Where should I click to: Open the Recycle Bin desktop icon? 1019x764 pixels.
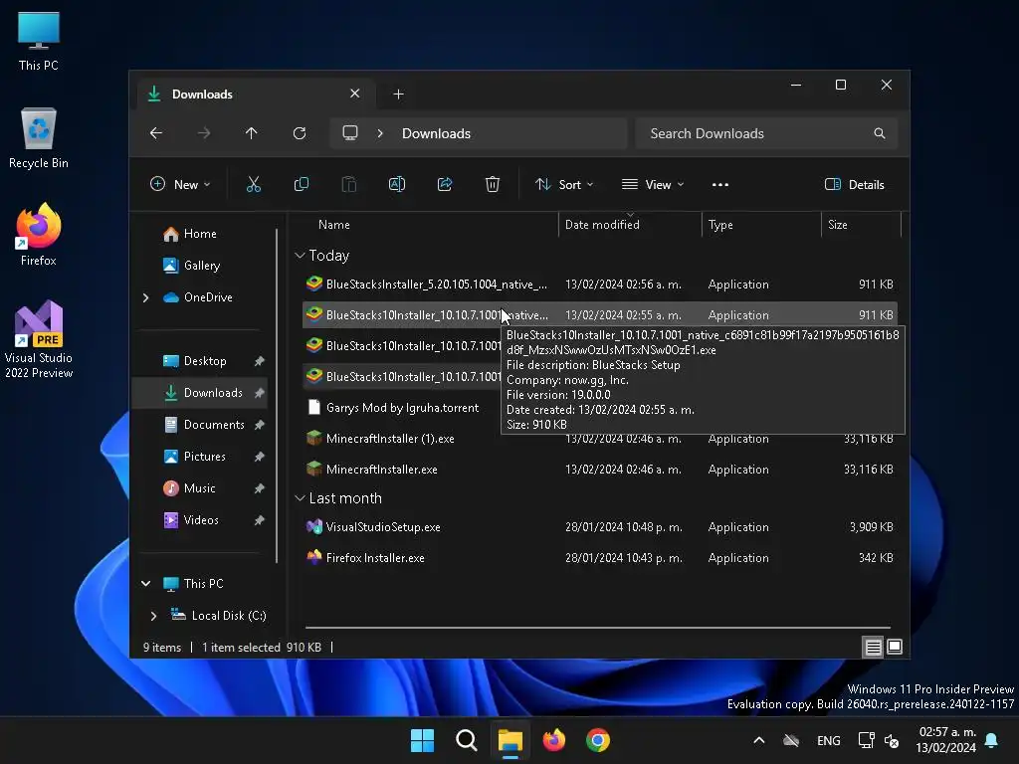point(39,138)
